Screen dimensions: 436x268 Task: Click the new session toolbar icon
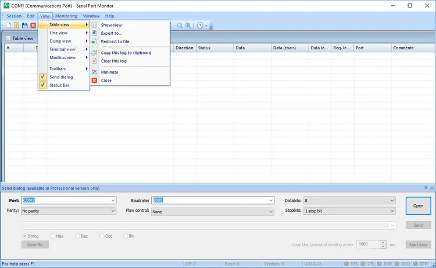[8, 26]
